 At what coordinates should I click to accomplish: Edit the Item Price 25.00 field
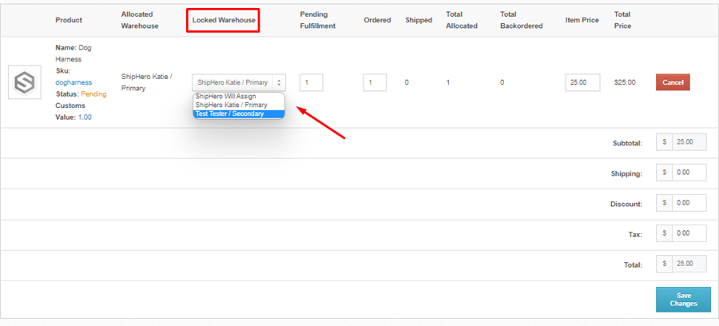coord(583,82)
